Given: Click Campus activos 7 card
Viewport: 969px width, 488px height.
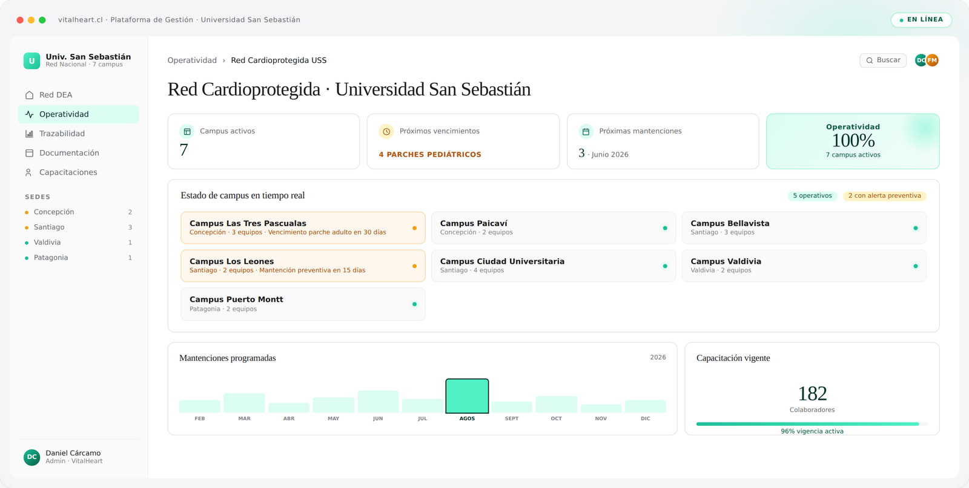Looking at the screenshot, I should click(263, 142).
